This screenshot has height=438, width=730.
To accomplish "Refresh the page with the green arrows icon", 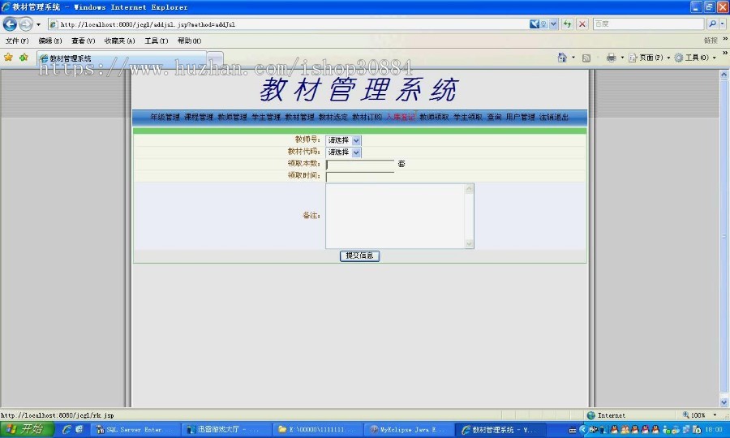I will [567, 24].
